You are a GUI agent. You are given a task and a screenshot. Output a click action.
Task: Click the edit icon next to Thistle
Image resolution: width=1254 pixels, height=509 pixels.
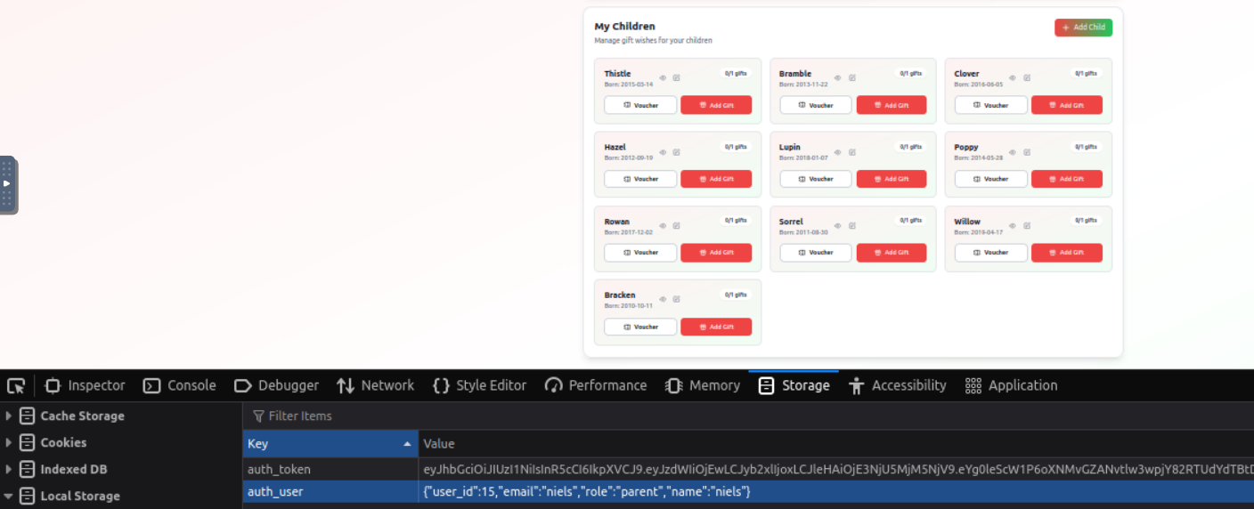677,78
